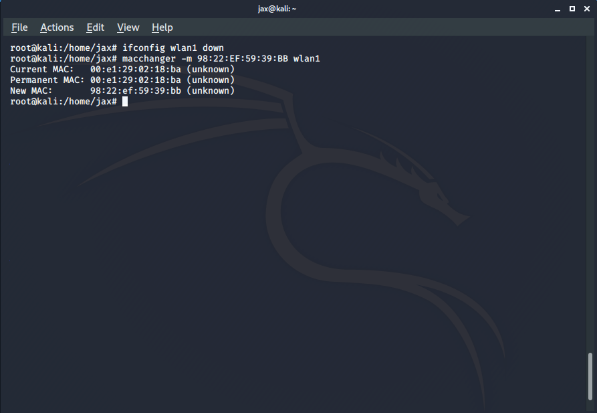Click the jax@kali title bar text

(x=277, y=9)
